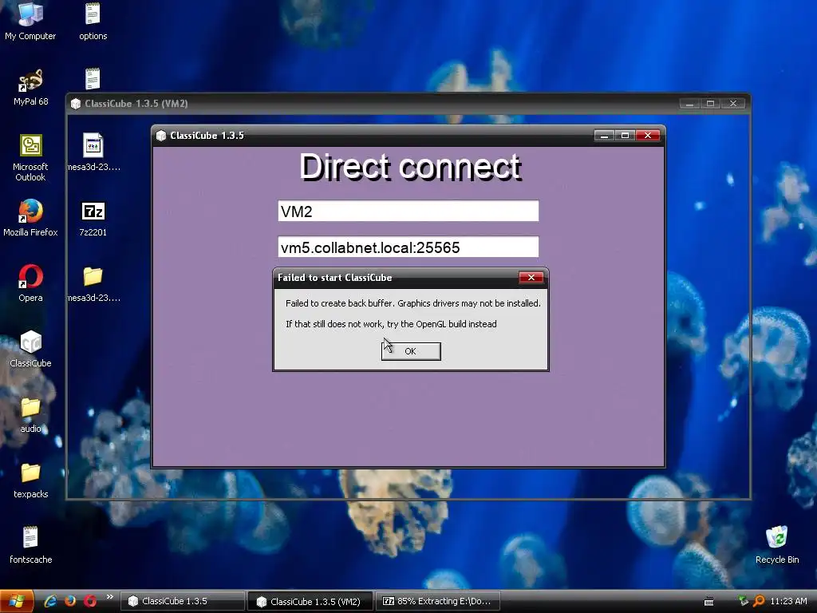Screen dimensions: 817x613
Task: Click the 'Failed to create back buffer' message
Action: tap(413, 303)
